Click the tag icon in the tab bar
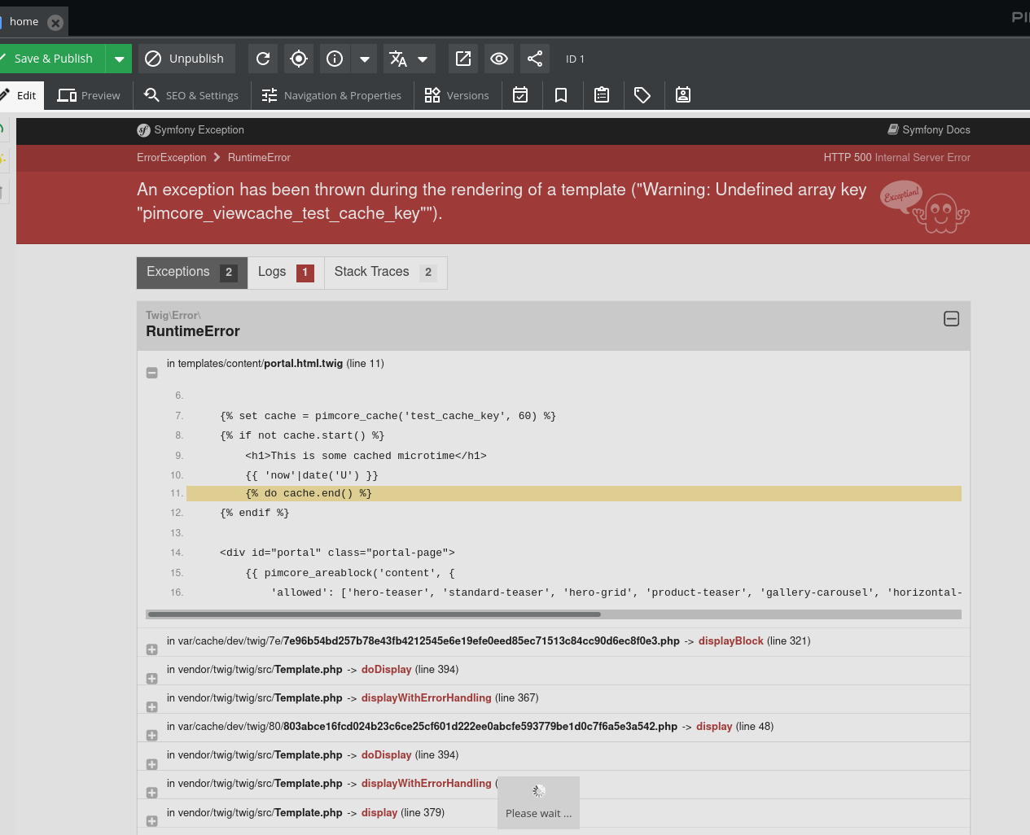1030x835 pixels. tap(643, 95)
